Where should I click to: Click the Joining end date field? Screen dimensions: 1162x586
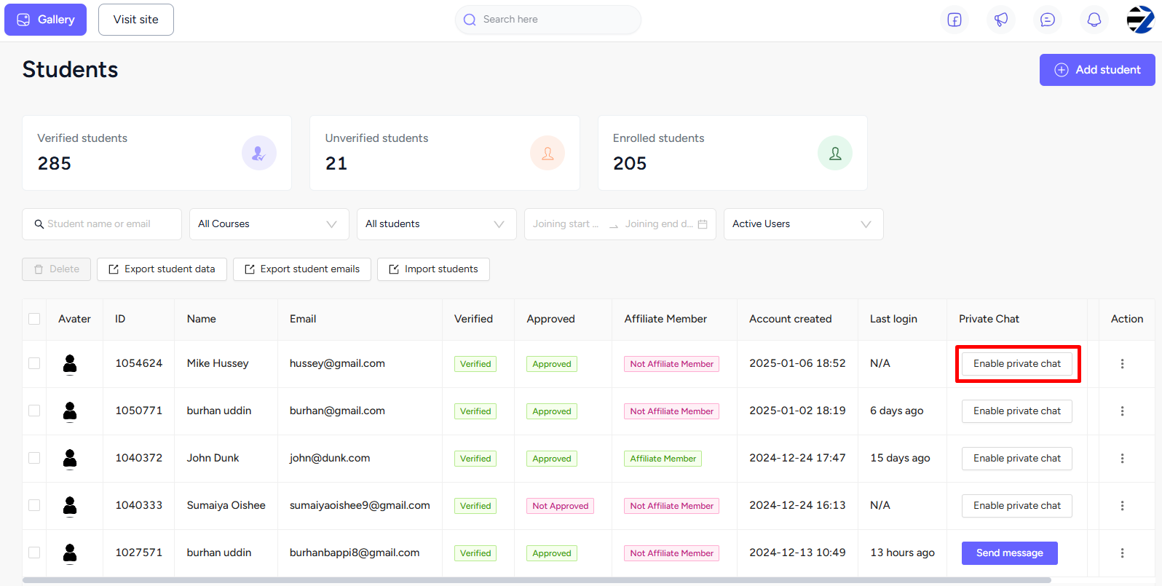tap(659, 224)
